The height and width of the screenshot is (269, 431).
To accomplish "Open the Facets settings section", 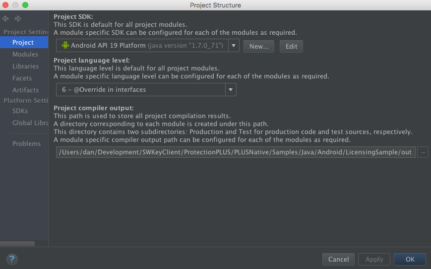I will 22,78.
